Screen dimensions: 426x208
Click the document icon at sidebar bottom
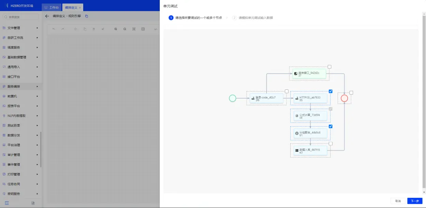click(x=33, y=203)
